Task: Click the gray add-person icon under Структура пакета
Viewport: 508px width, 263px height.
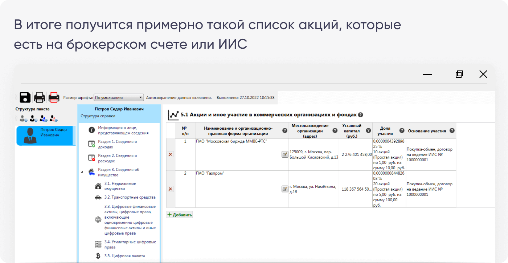Action: click(x=24, y=118)
